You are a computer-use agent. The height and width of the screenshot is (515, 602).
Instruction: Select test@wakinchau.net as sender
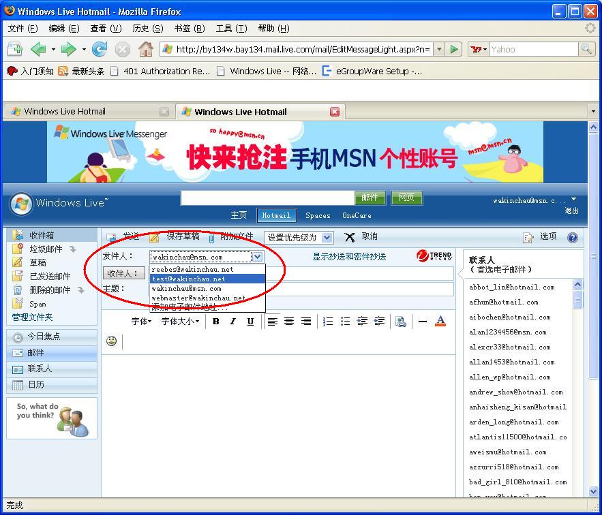tap(207, 279)
